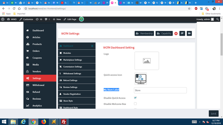Open FileZilla from the taskbar

pos(64,122)
